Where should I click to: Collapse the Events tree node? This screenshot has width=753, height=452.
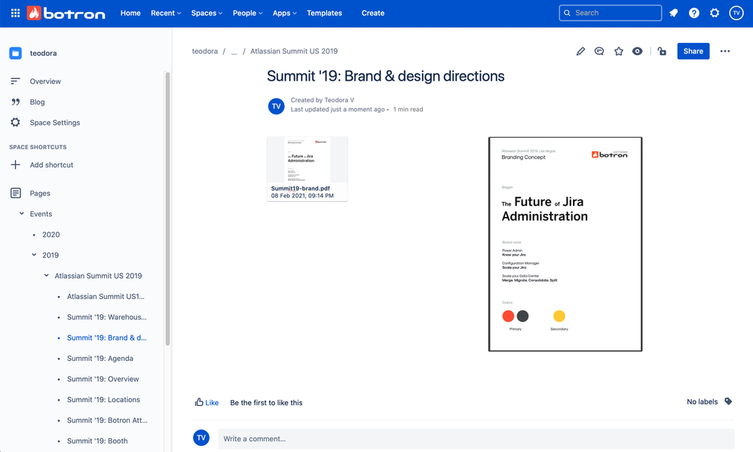(22, 214)
